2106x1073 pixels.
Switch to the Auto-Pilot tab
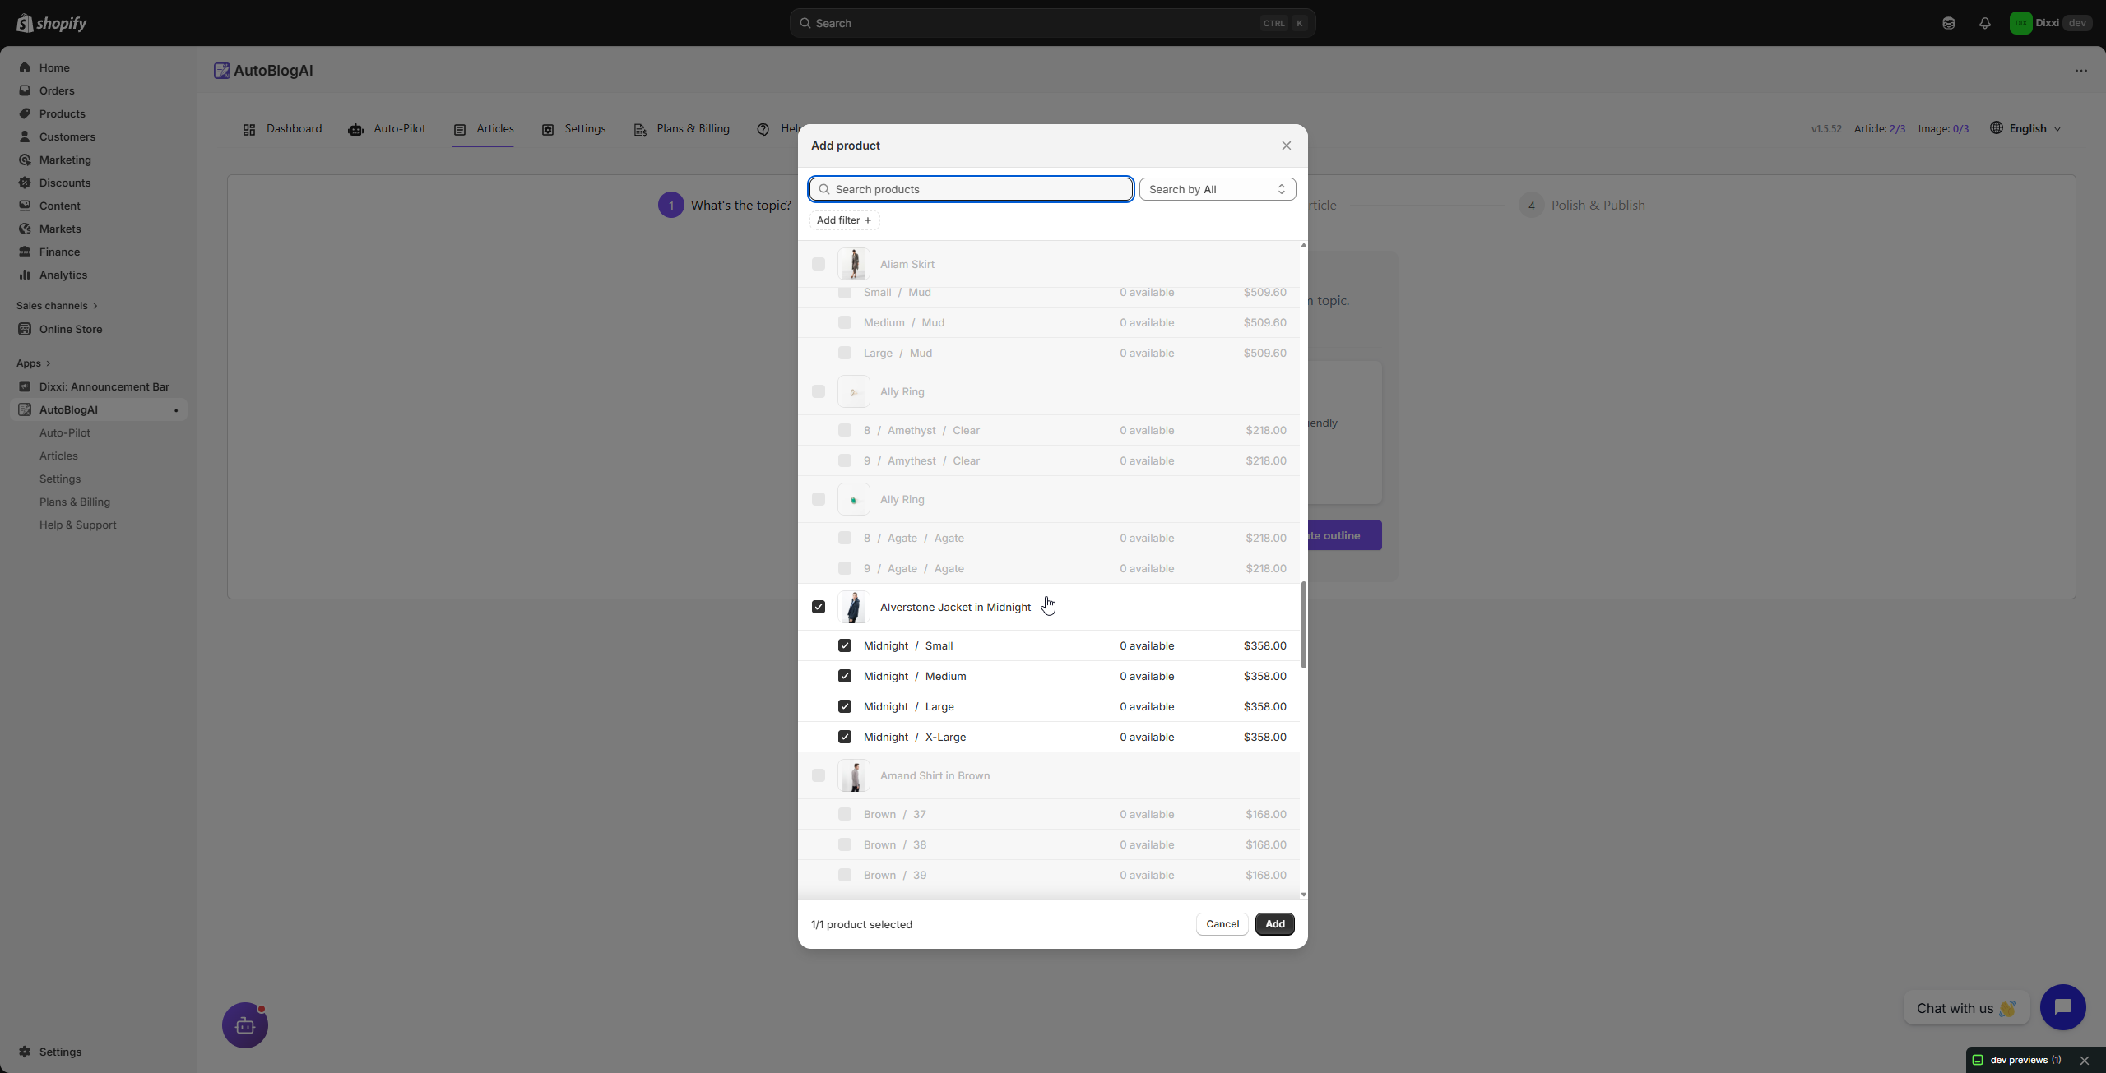click(x=387, y=129)
